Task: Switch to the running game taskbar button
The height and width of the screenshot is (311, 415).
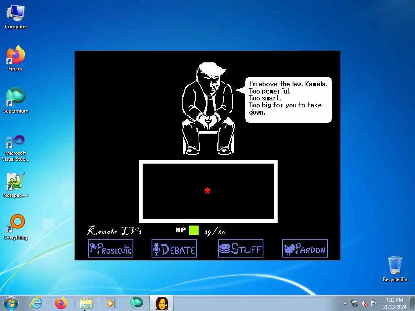Action: 162,303
